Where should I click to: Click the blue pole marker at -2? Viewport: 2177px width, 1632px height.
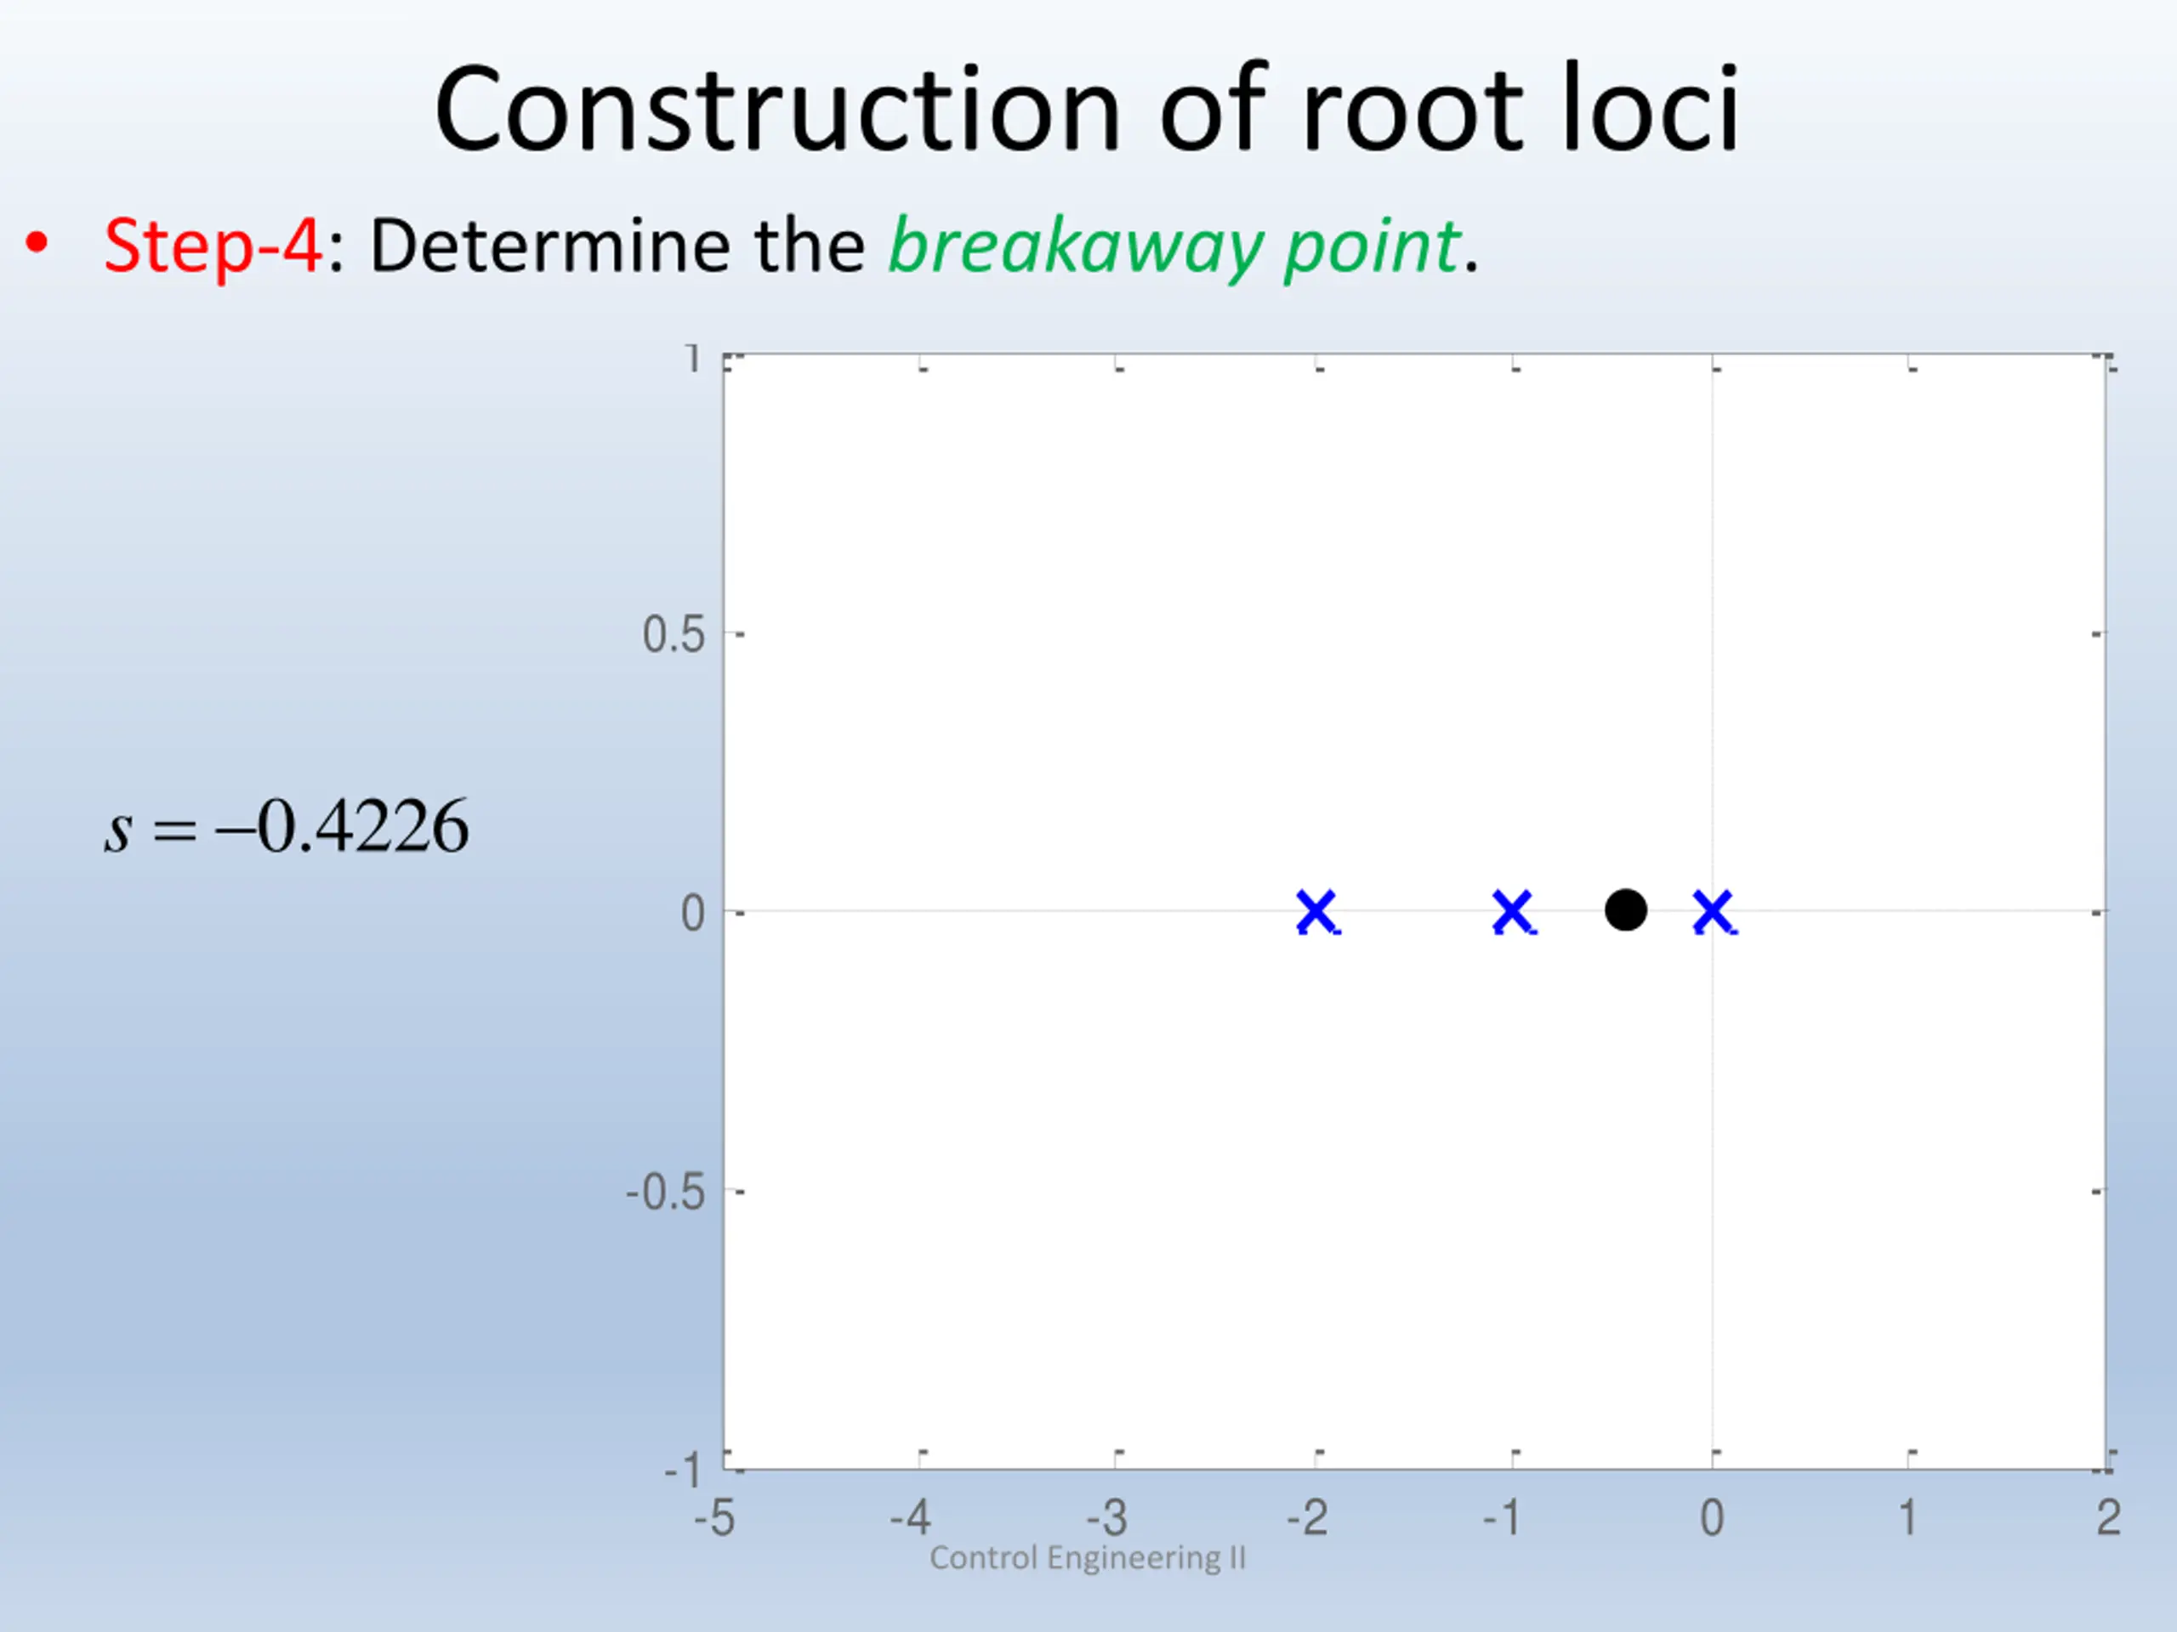coord(1318,912)
